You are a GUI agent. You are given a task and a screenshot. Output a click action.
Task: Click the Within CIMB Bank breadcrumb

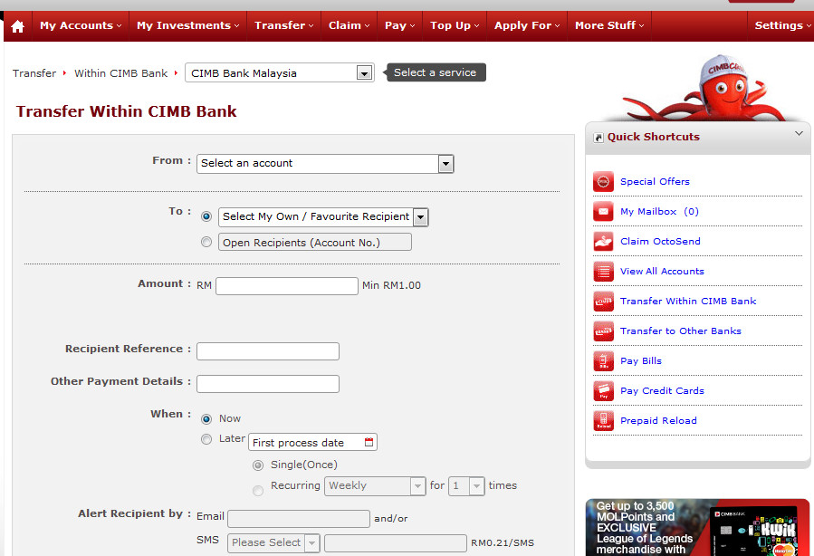(x=121, y=73)
